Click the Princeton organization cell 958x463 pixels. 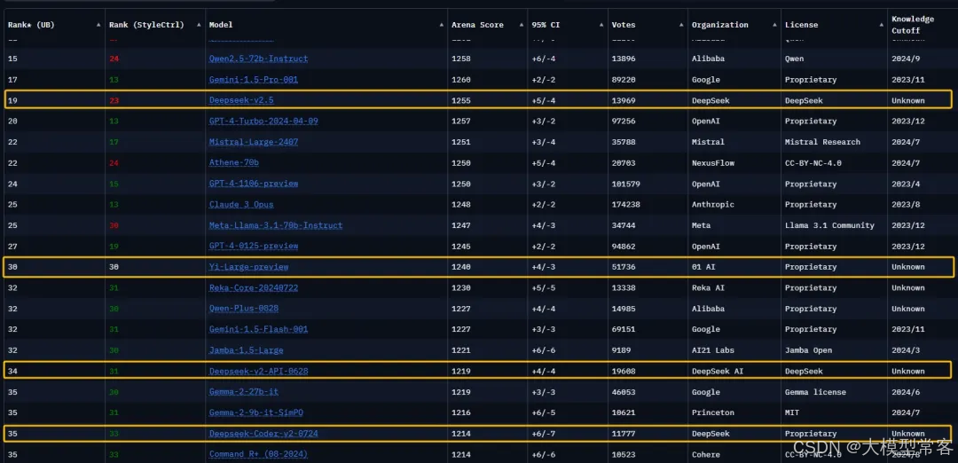(x=713, y=412)
